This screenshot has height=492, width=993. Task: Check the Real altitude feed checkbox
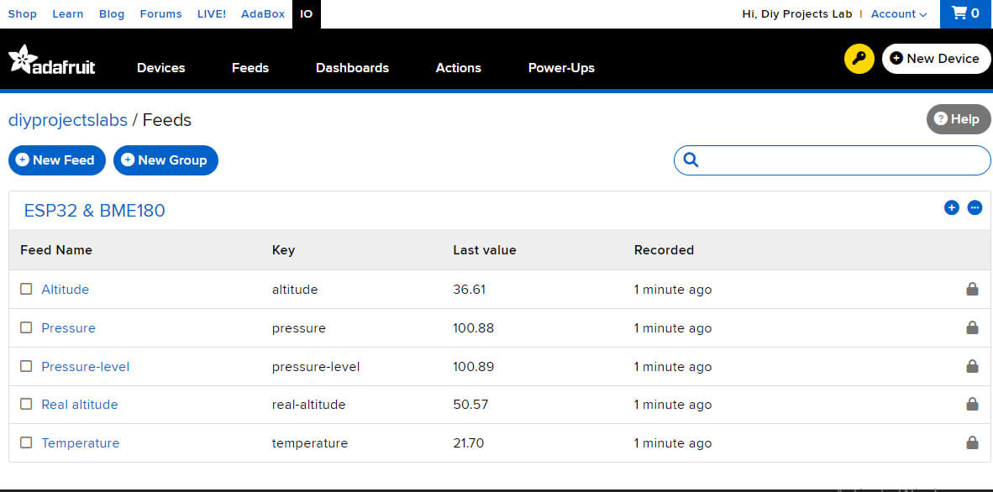pyautogui.click(x=26, y=404)
